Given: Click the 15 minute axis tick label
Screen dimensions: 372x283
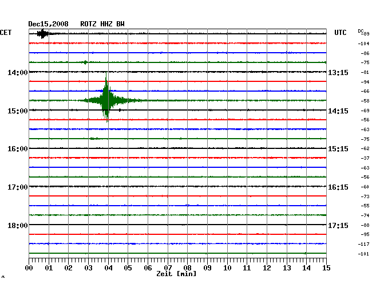Looking at the screenshot, I should pyautogui.click(x=326, y=268).
